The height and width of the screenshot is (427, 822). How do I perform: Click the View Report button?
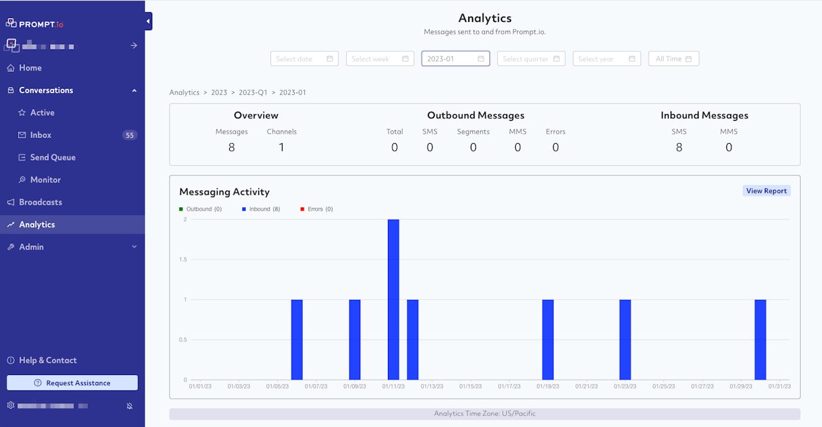click(x=766, y=191)
